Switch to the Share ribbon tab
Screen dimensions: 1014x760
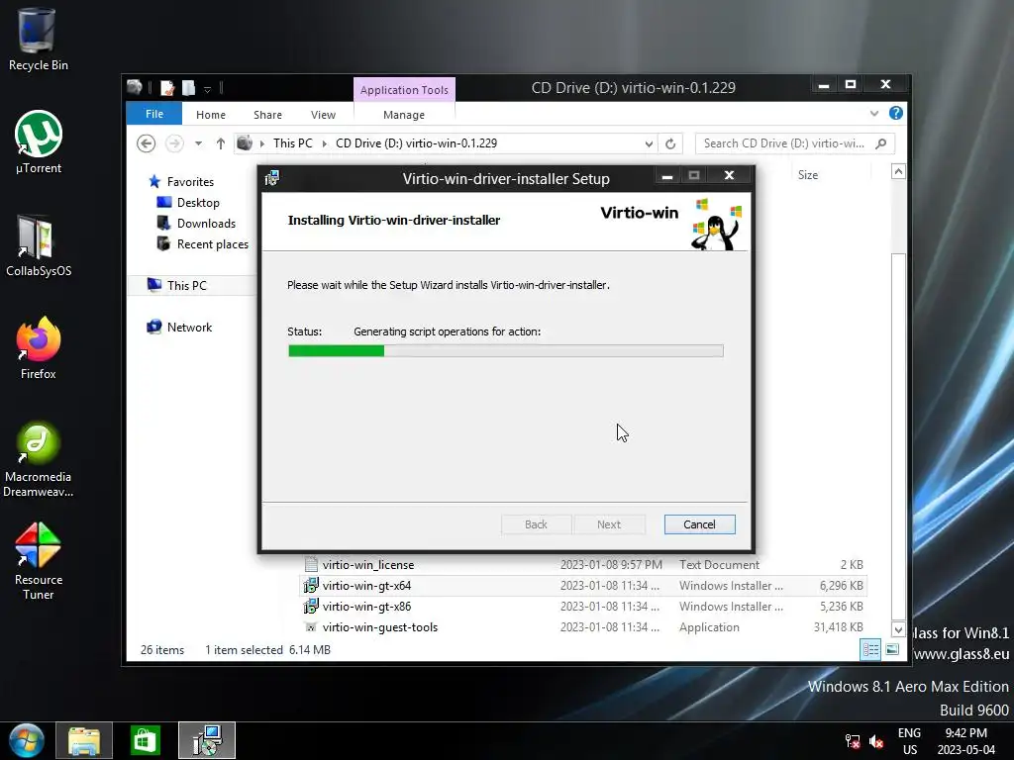pos(267,115)
